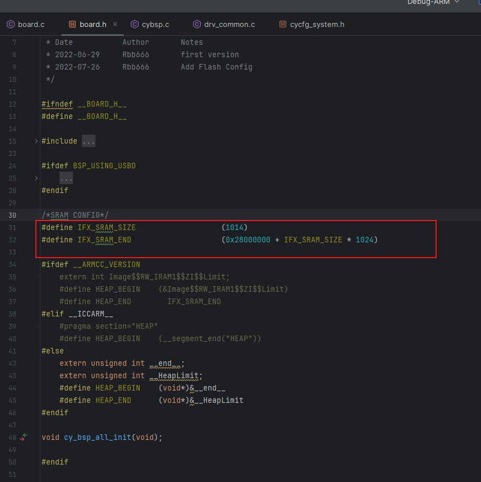Click the header icon on cycfg_system.h tab

tap(282, 24)
